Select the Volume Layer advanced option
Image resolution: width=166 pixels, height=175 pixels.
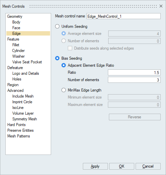23,113
